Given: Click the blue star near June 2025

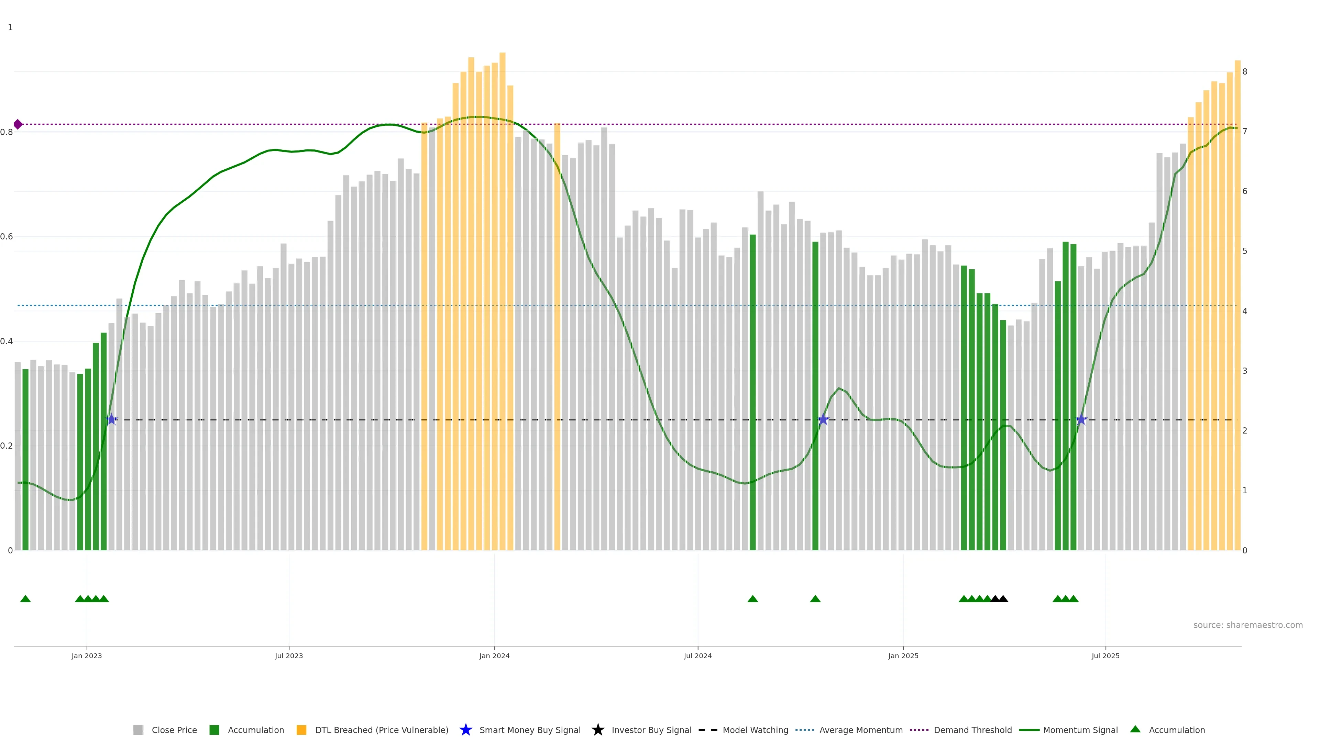Looking at the screenshot, I should click(1081, 419).
